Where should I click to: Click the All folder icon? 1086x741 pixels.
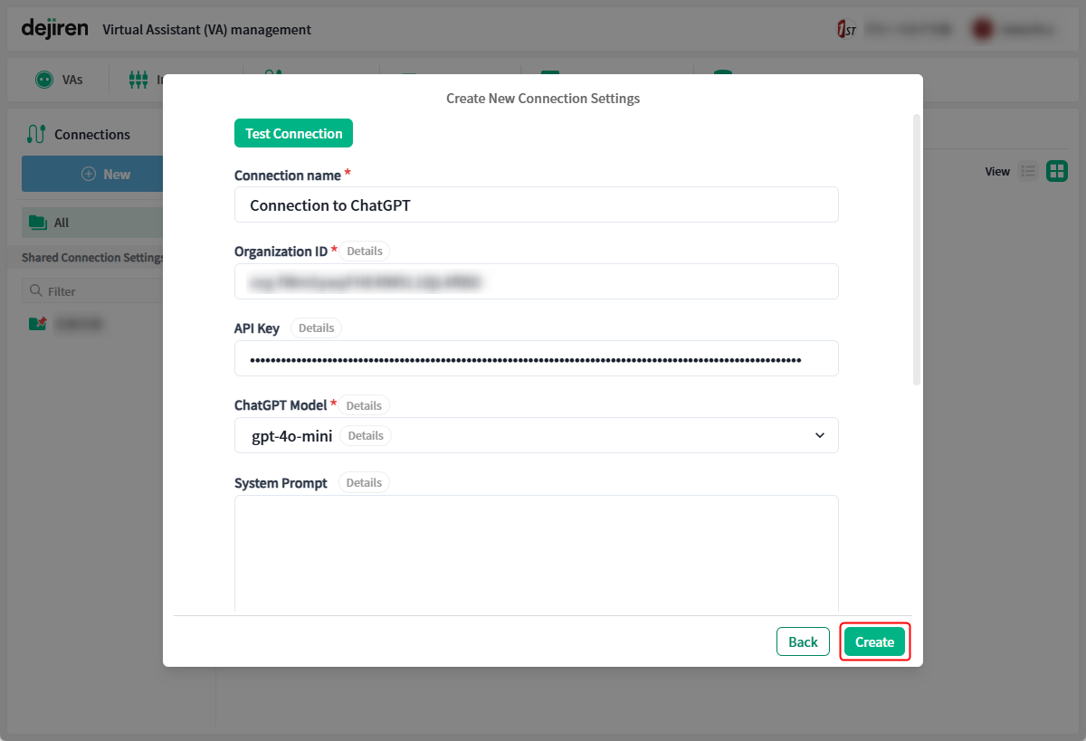(x=37, y=223)
